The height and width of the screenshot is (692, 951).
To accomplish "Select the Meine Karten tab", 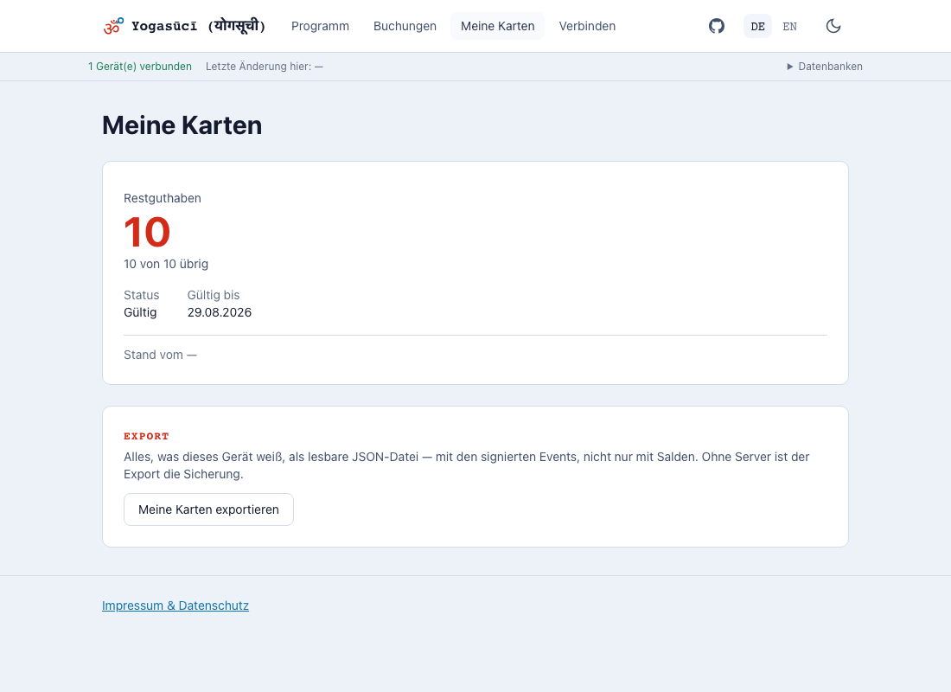I will click(497, 26).
